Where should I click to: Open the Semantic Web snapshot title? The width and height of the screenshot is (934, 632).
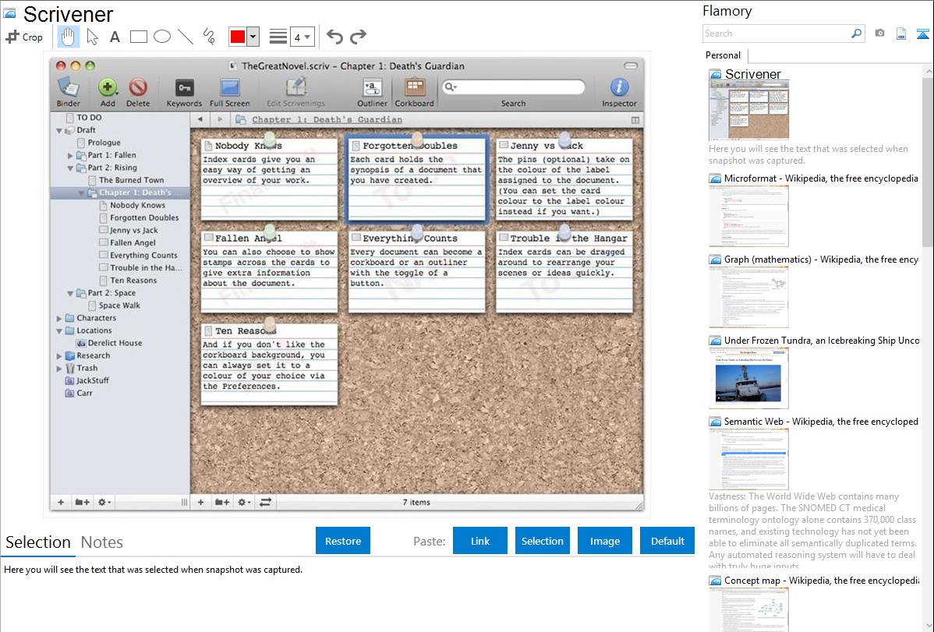[821, 421]
